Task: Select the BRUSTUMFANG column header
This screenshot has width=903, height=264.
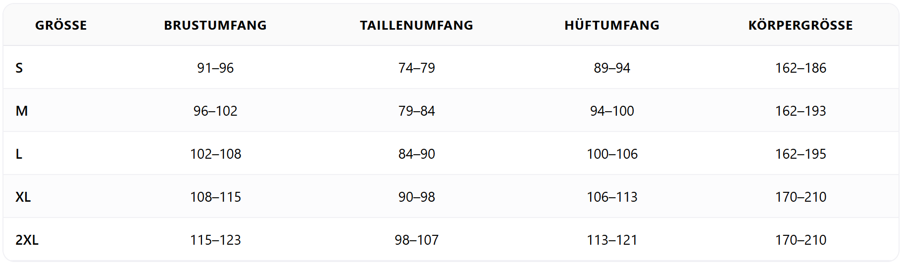Action: [215, 25]
